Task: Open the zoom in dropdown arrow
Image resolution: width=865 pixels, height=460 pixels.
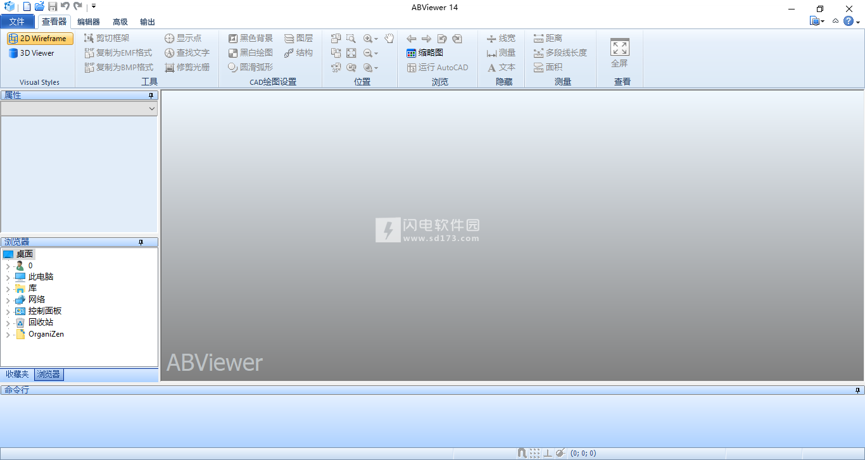Action: click(376, 39)
